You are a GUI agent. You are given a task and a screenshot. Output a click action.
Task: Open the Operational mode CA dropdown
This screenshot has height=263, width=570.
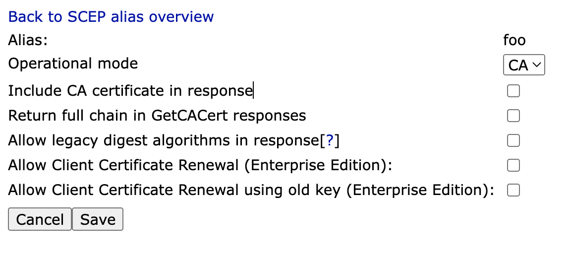[523, 65]
